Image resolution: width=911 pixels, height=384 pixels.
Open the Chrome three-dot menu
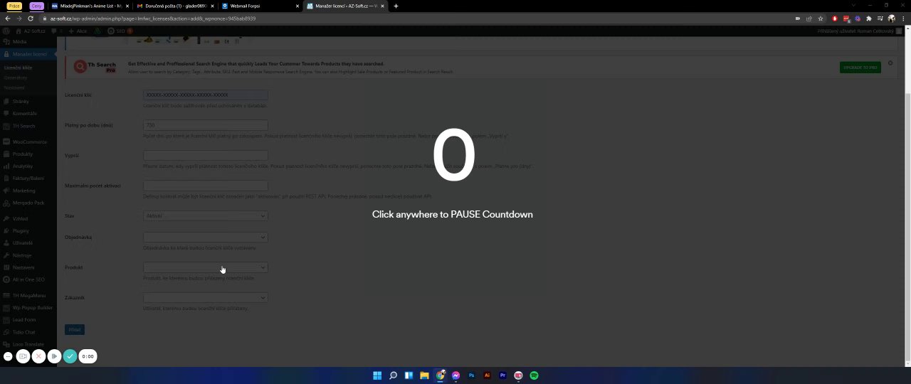(903, 18)
